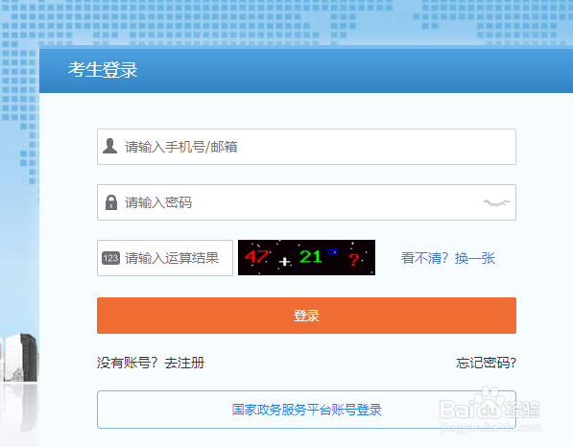Click the calculation result input field
Image resolution: width=573 pixels, height=447 pixels.
165,258
